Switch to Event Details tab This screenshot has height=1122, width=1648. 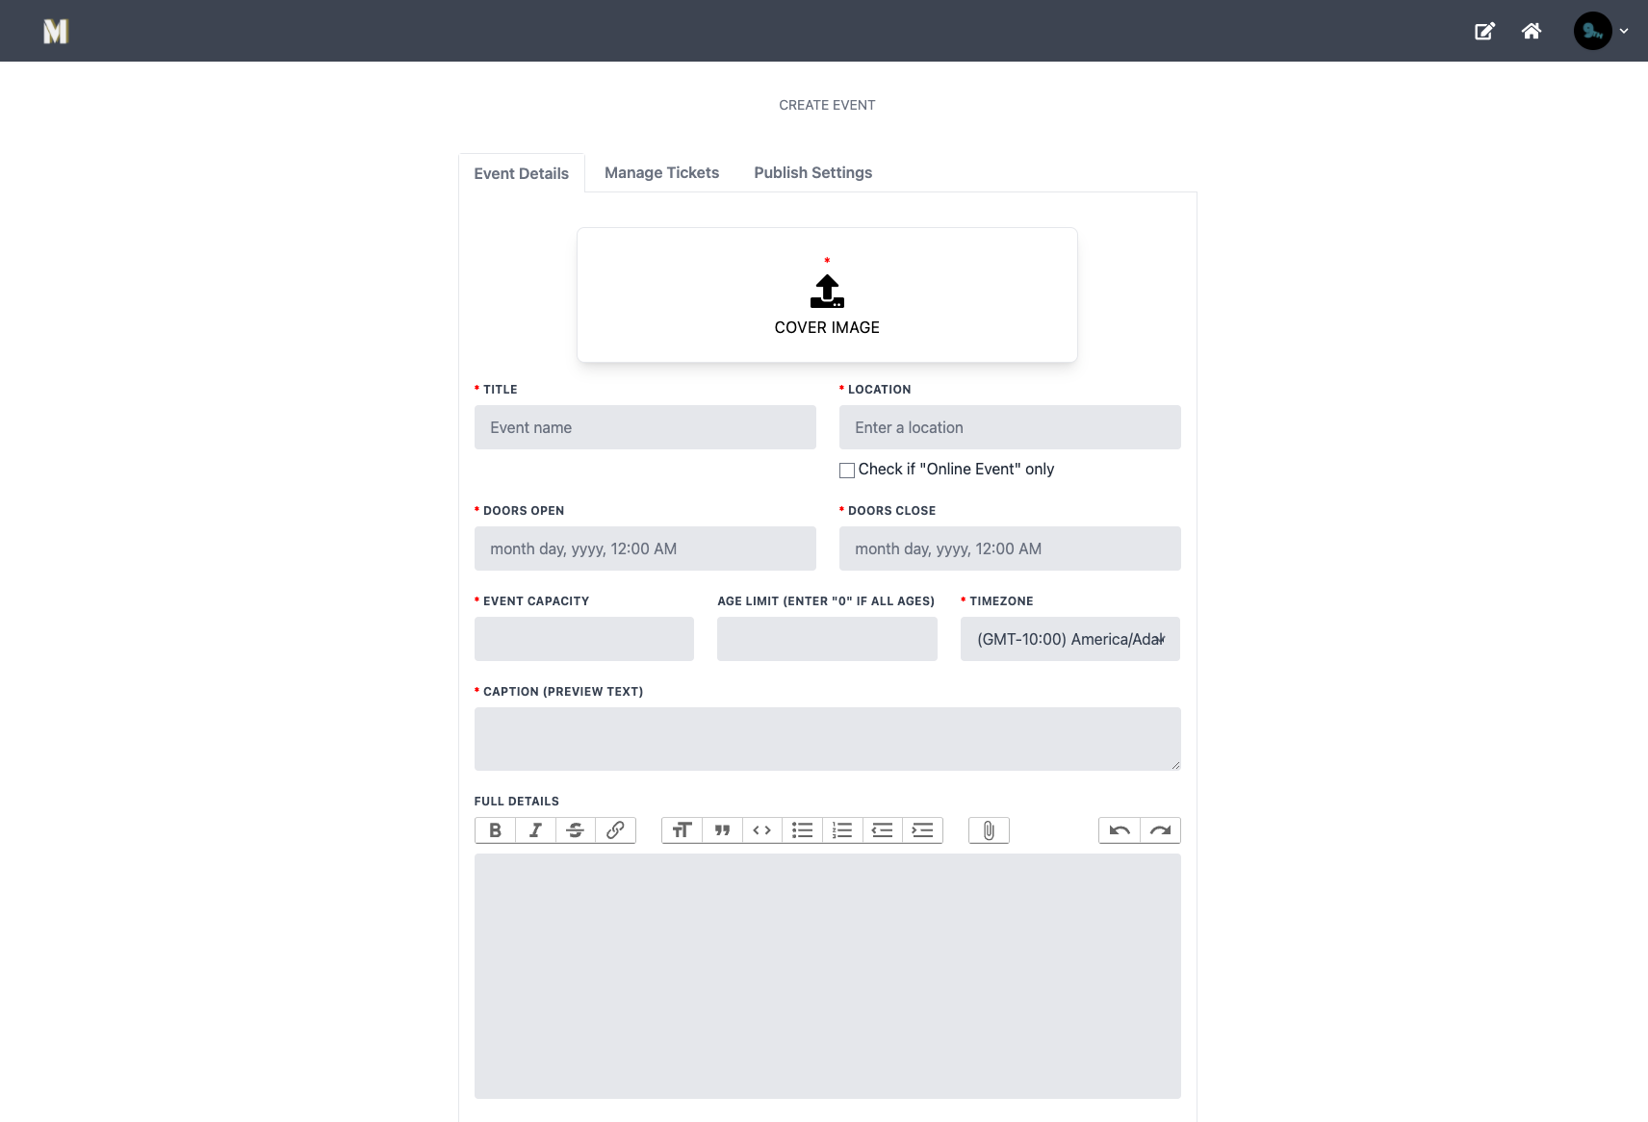coord(521,173)
